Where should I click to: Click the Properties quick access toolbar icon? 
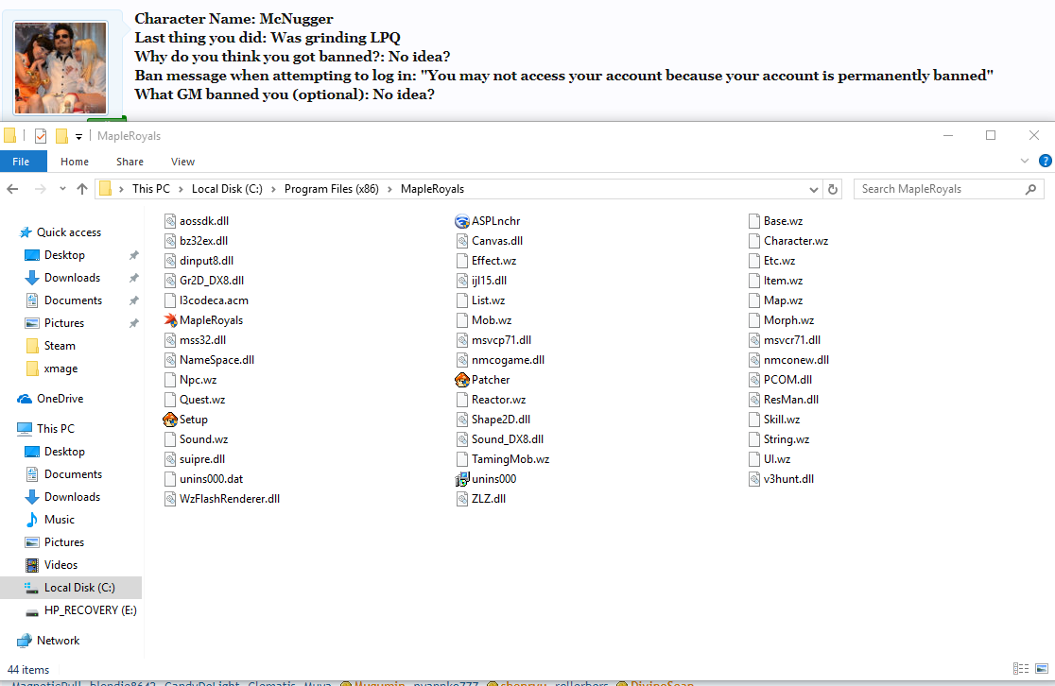(x=41, y=136)
